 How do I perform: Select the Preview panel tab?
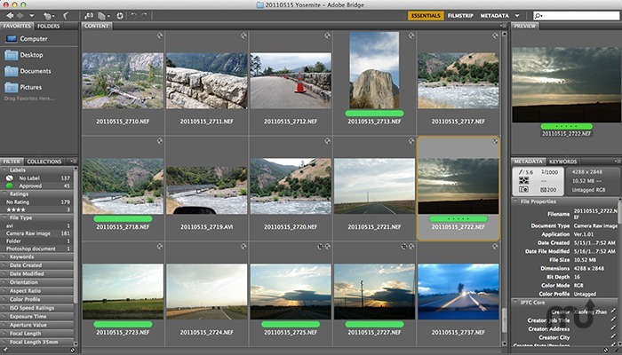(525, 26)
